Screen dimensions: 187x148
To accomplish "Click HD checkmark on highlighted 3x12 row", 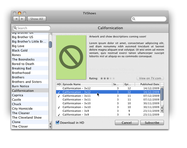I will [x=59, y=92].
